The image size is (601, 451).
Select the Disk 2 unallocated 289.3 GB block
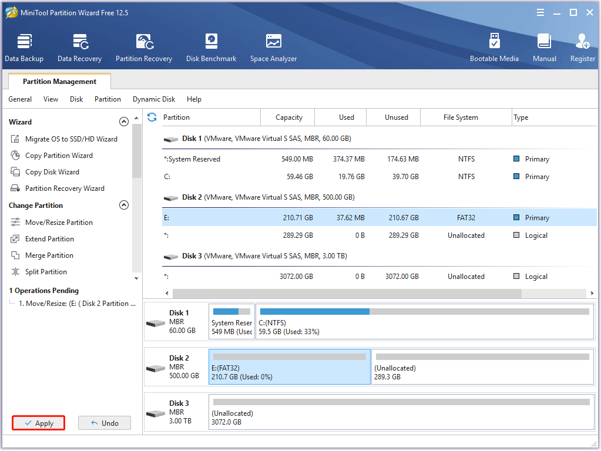[x=482, y=366]
